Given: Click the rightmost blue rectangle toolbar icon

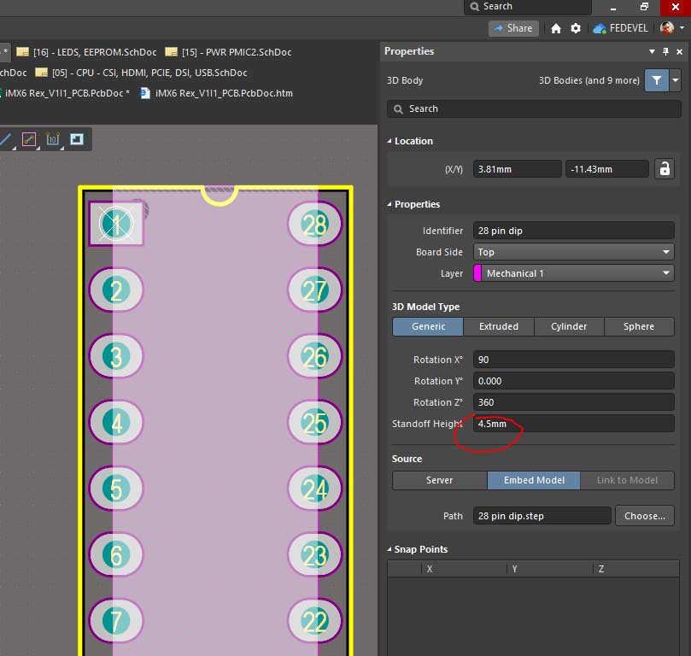Looking at the screenshot, I should tap(76, 139).
